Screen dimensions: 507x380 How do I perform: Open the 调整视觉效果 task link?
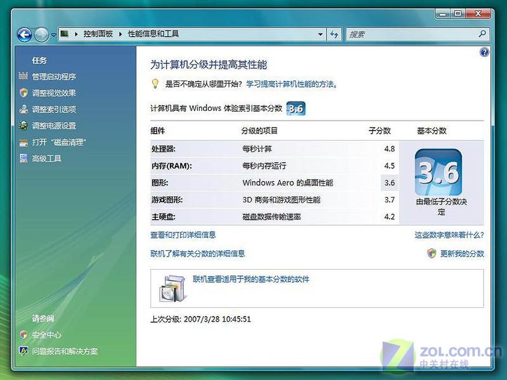54,93
